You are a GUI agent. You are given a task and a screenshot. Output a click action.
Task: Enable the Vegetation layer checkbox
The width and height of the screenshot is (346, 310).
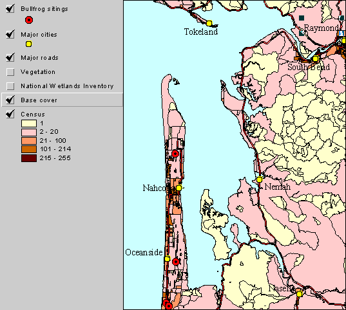click(10, 72)
